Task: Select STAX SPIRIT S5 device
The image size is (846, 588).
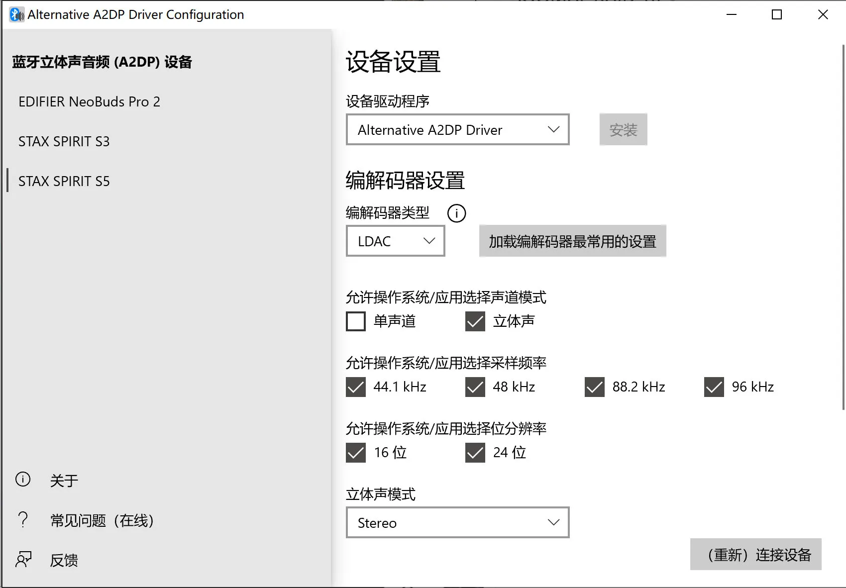Action: [167, 181]
